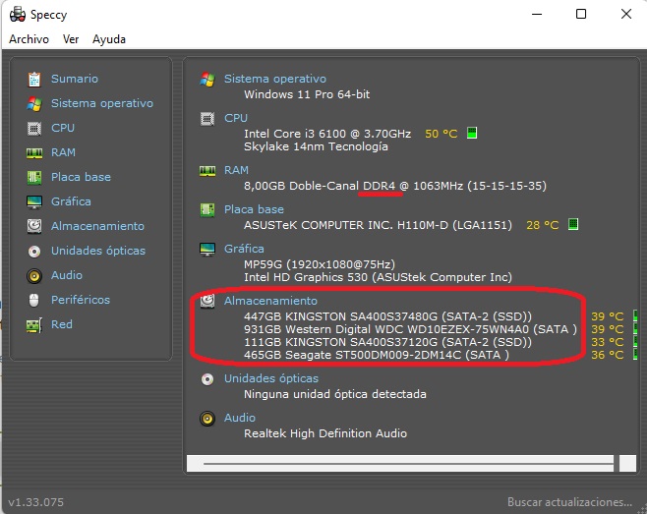Click the RAM module icon in sidebar
The width and height of the screenshot is (647, 514).
click(34, 153)
